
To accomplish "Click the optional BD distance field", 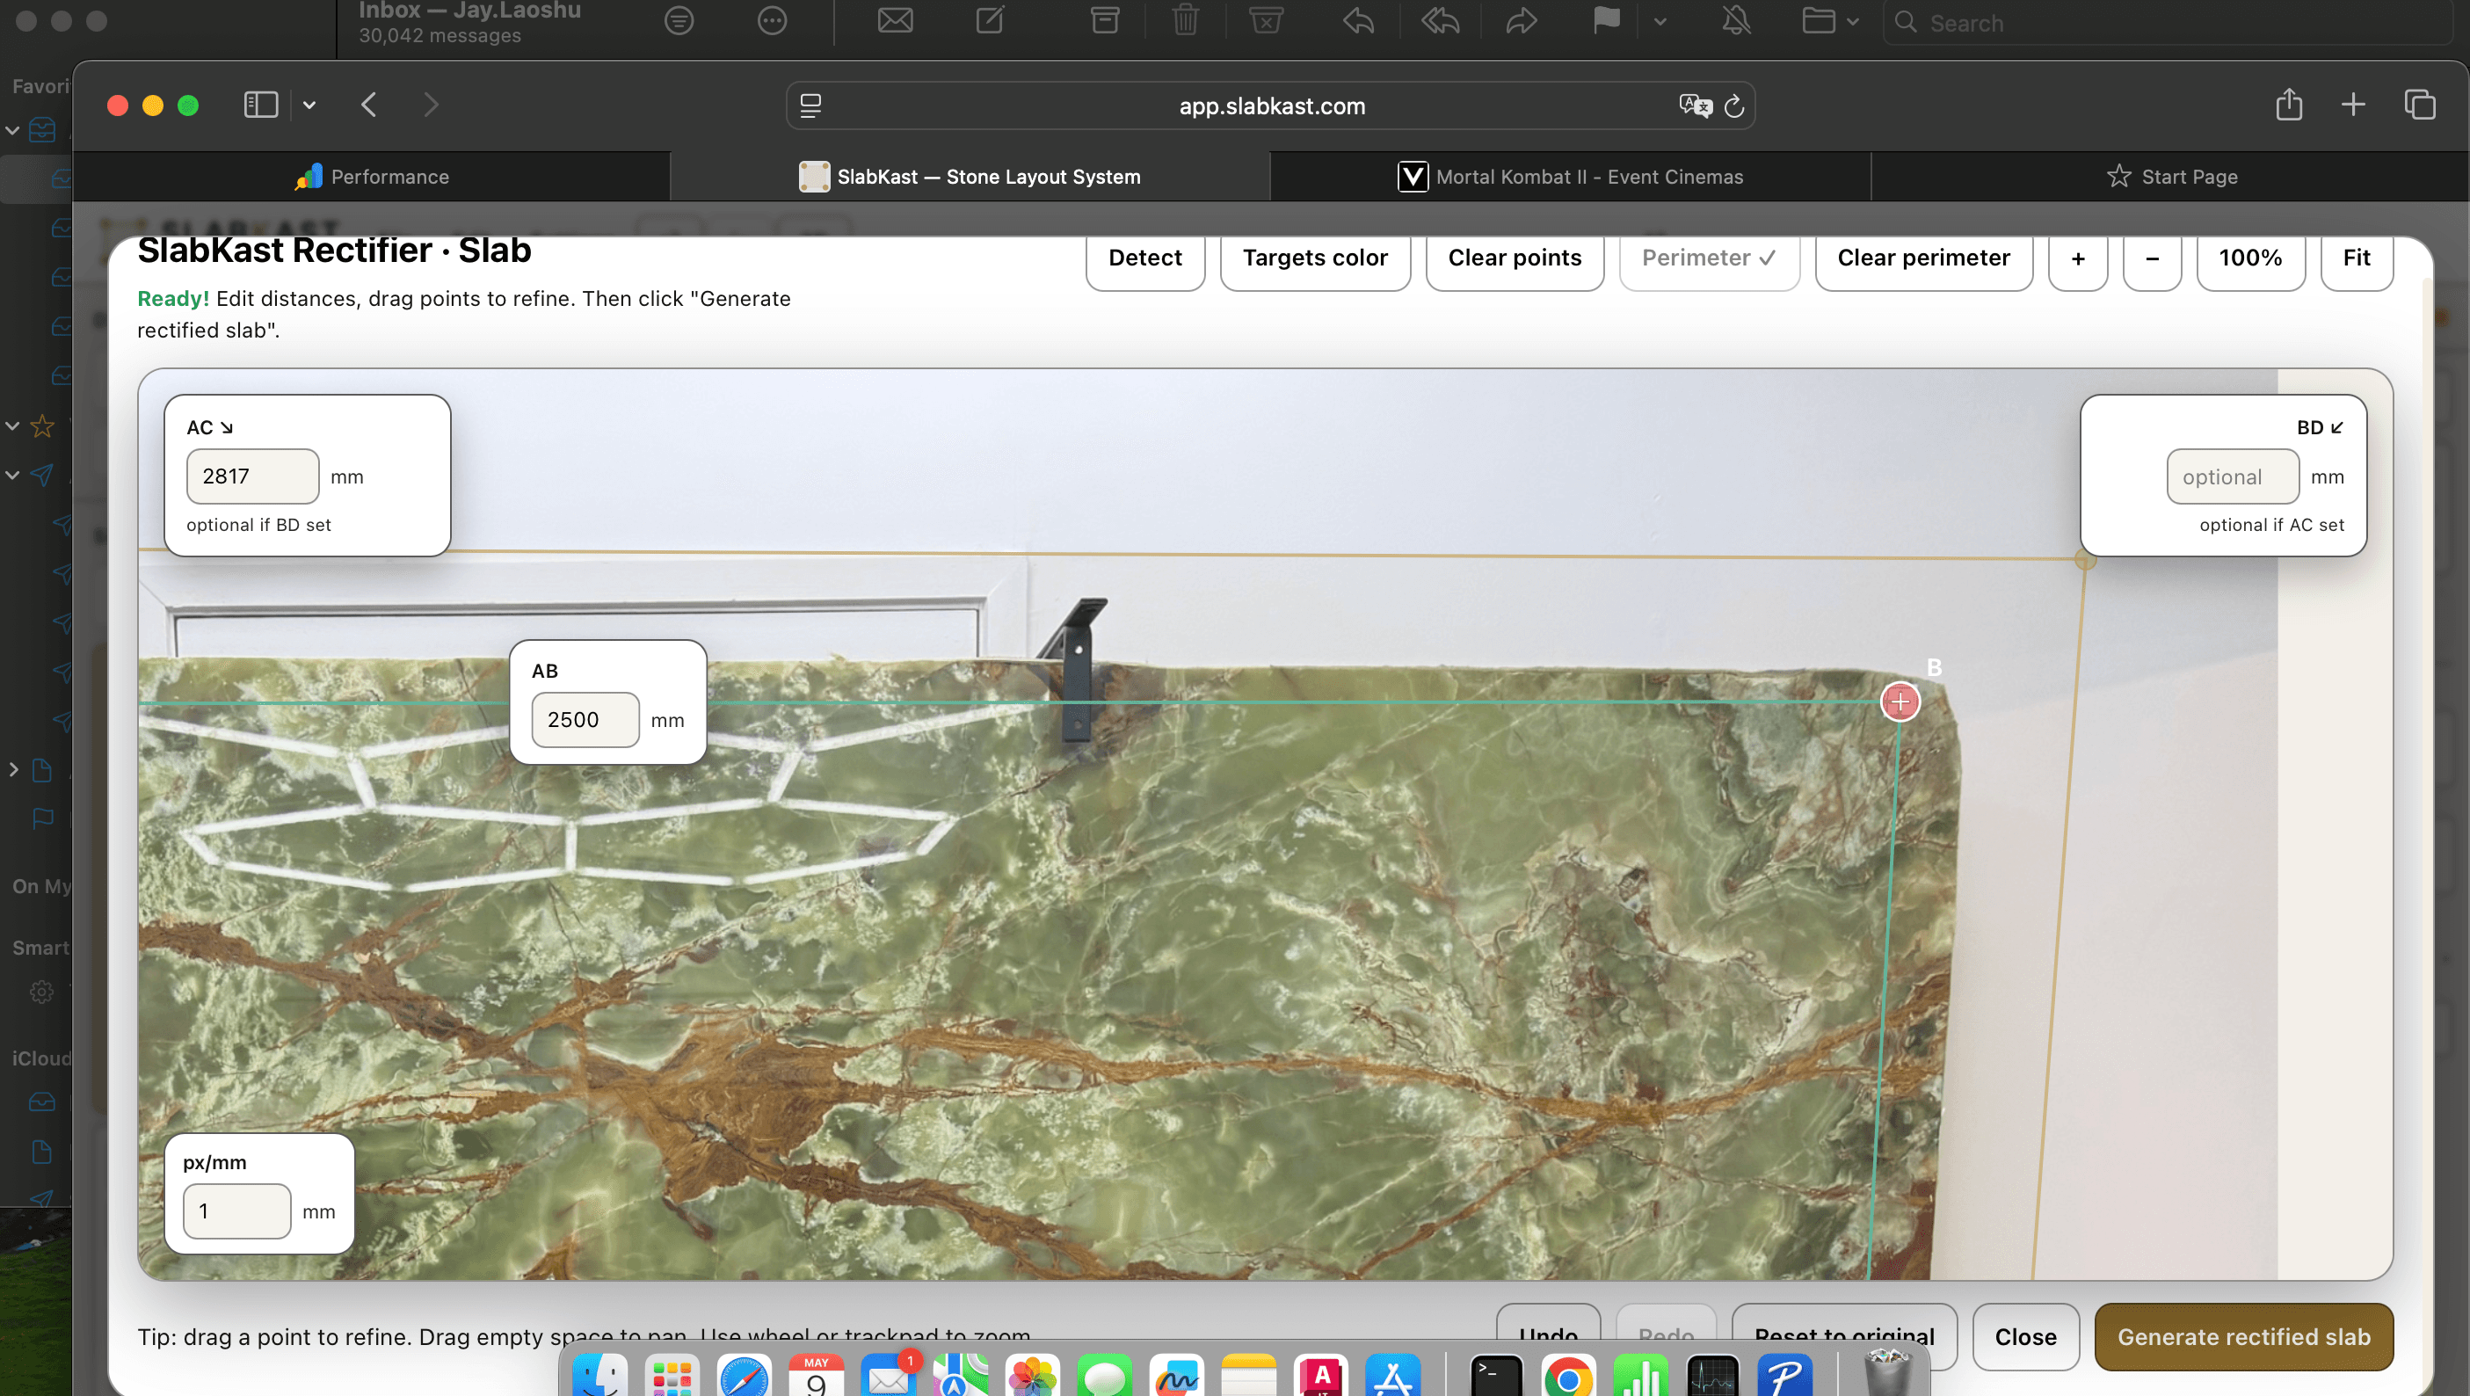I will pyautogui.click(x=2234, y=476).
